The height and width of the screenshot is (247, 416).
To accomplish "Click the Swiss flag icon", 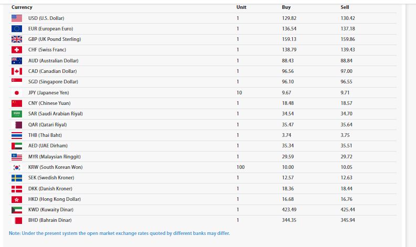I will pyautogui.click(x=17, y=50).
